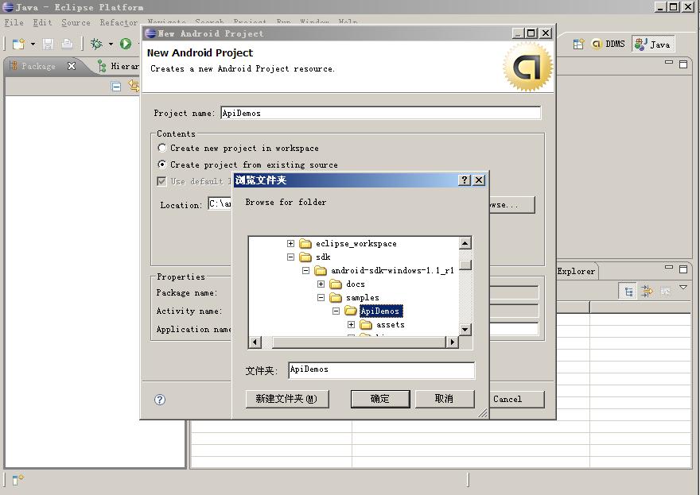Screen dimensions: 700x495
Task: Click the 取消 (Cancel) button in Browse dialog
Action: [x=444, y=399]
